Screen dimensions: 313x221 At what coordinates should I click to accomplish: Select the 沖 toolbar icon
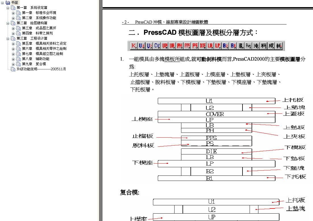(256, 46)
